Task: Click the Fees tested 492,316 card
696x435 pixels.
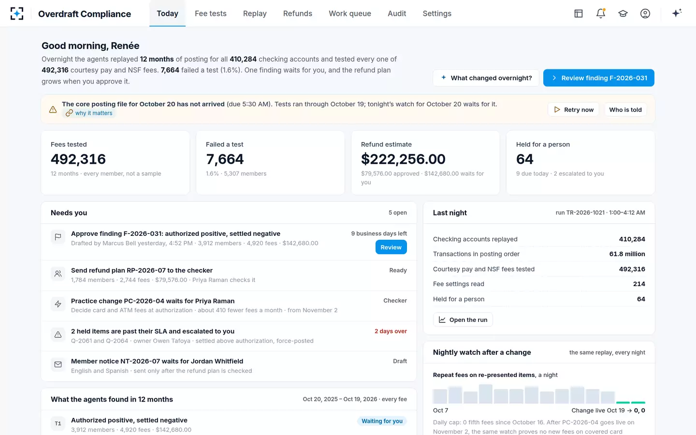Action: pos(116,162)
